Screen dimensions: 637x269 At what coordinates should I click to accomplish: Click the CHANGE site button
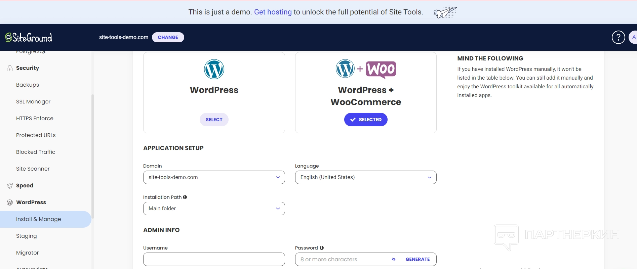point(168,37)
